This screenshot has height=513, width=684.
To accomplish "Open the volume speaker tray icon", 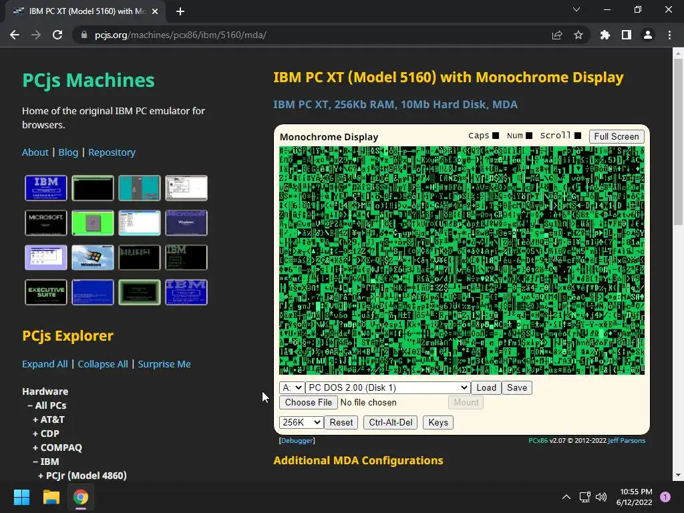I will 601,497.
